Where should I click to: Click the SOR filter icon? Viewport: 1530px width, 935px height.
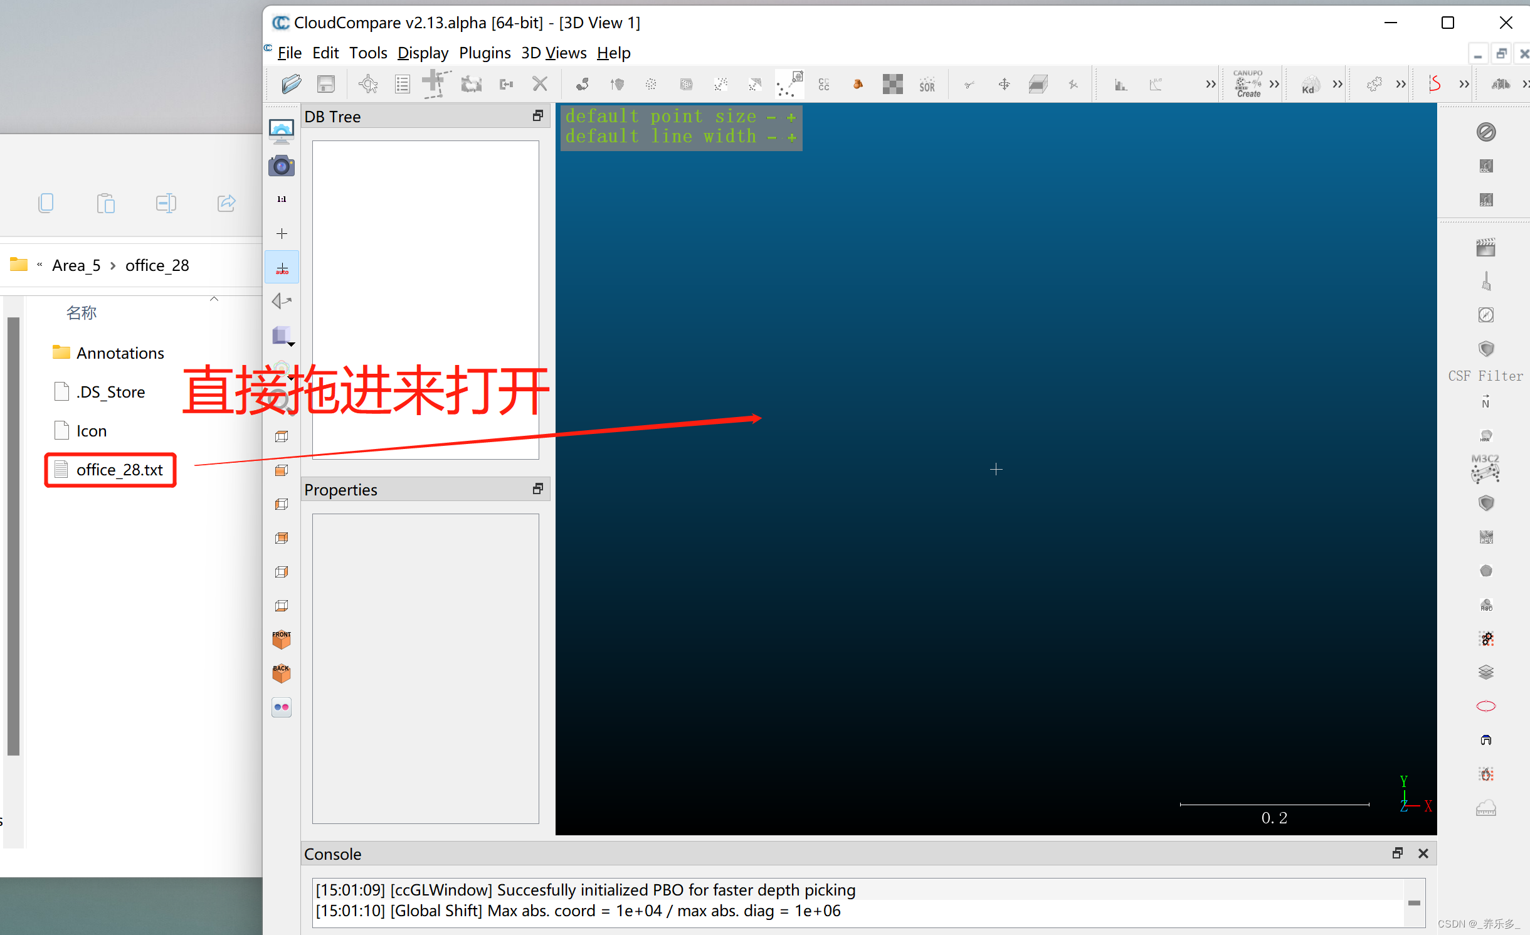pos(927,85)
